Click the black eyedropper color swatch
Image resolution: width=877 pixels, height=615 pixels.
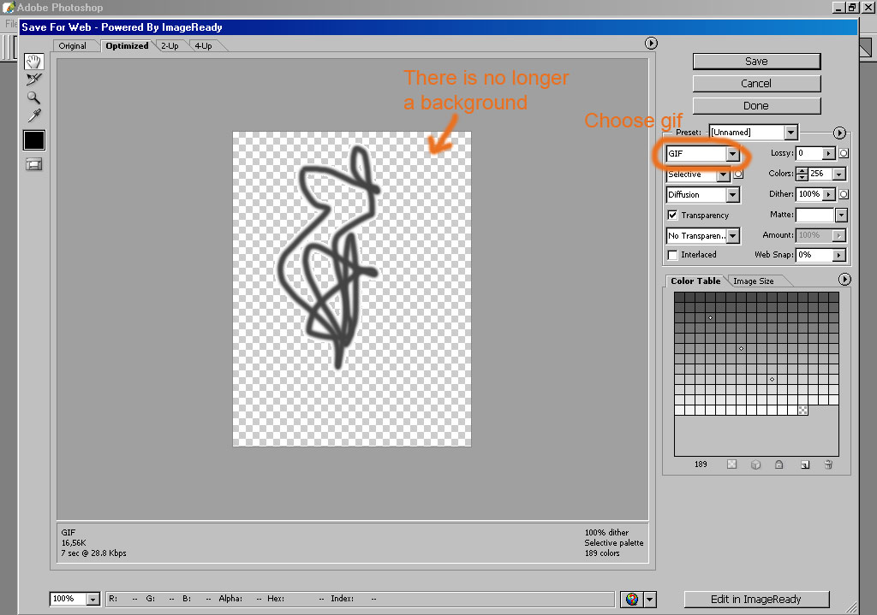(34, 140)
